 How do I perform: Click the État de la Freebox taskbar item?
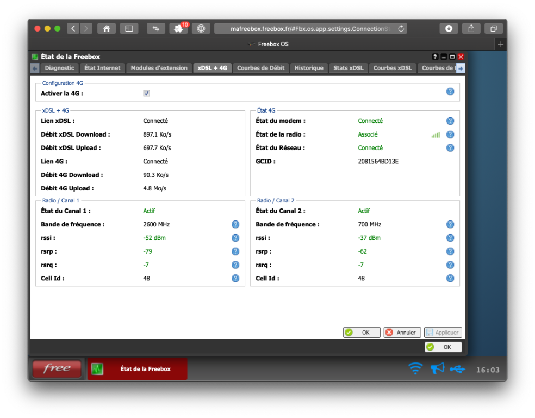pos(138,369)
